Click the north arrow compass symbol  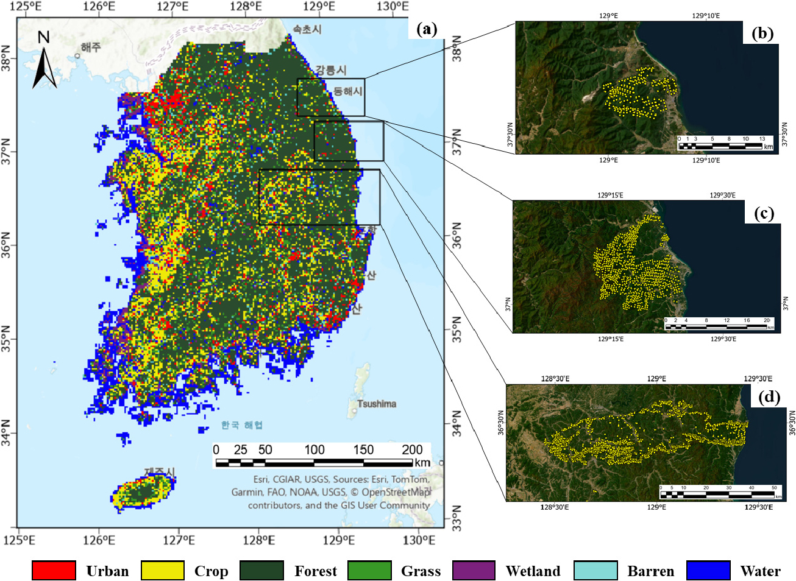(x=44, y=61)
